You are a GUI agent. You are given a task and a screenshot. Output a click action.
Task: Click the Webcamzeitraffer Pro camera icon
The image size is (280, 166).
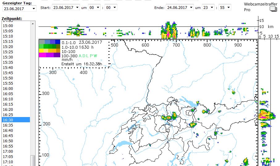click(x=273, y=9)
